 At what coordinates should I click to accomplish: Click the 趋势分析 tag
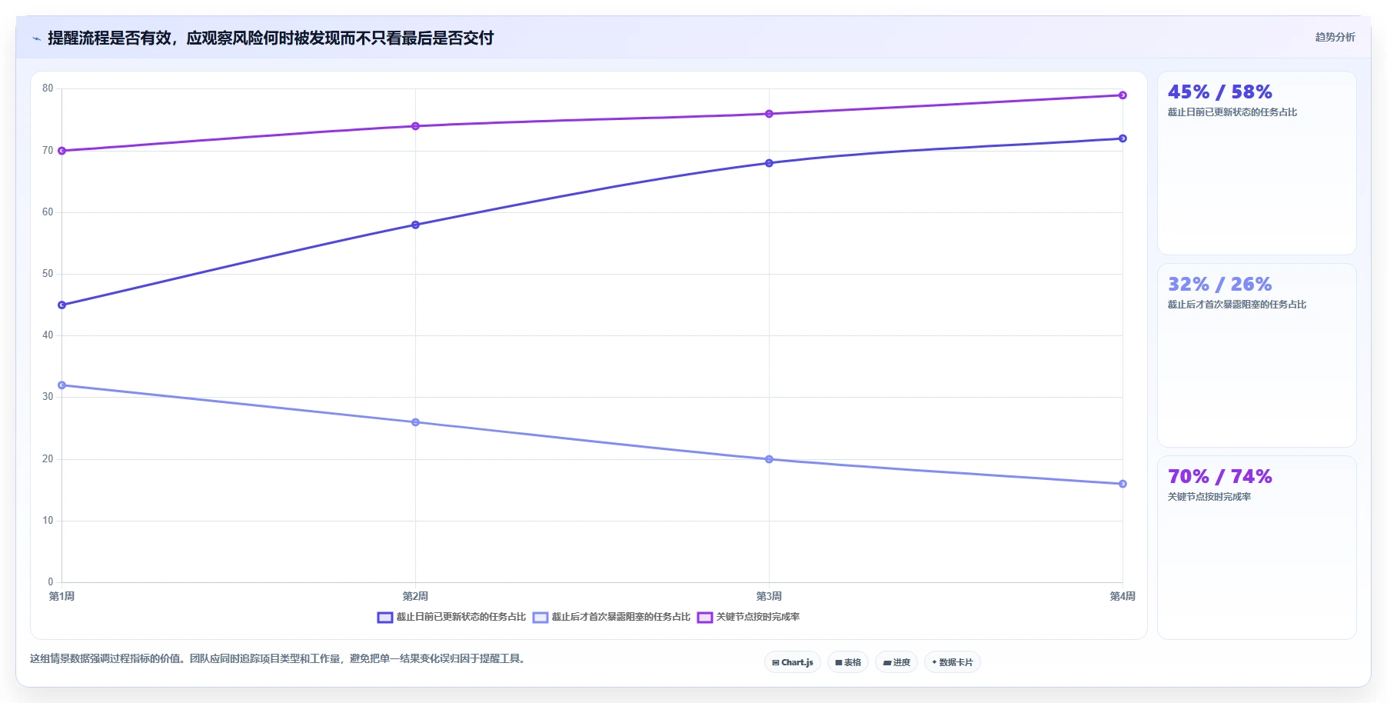click(1335, 37)
